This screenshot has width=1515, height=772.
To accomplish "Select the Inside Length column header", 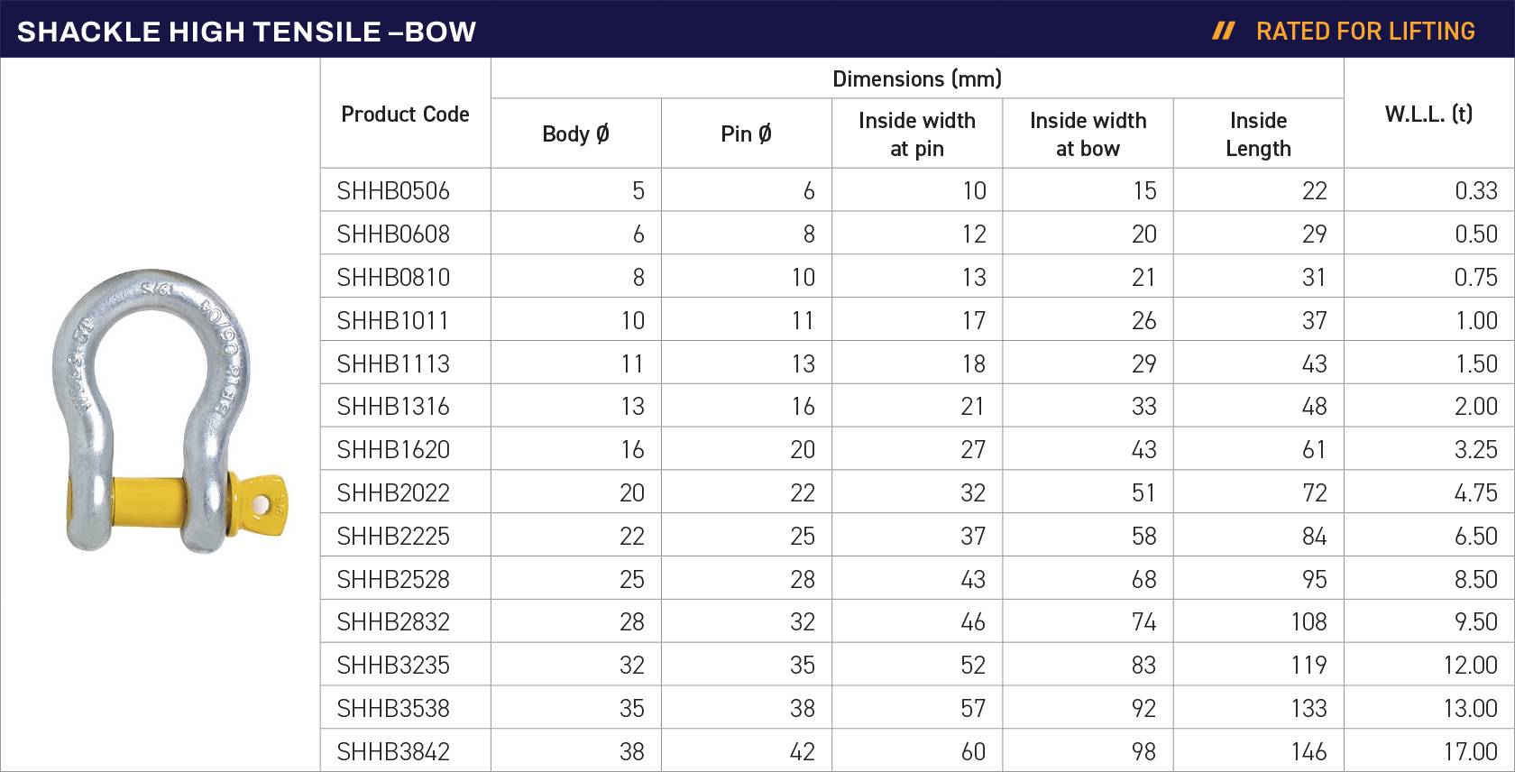I will pos(1258,134).
